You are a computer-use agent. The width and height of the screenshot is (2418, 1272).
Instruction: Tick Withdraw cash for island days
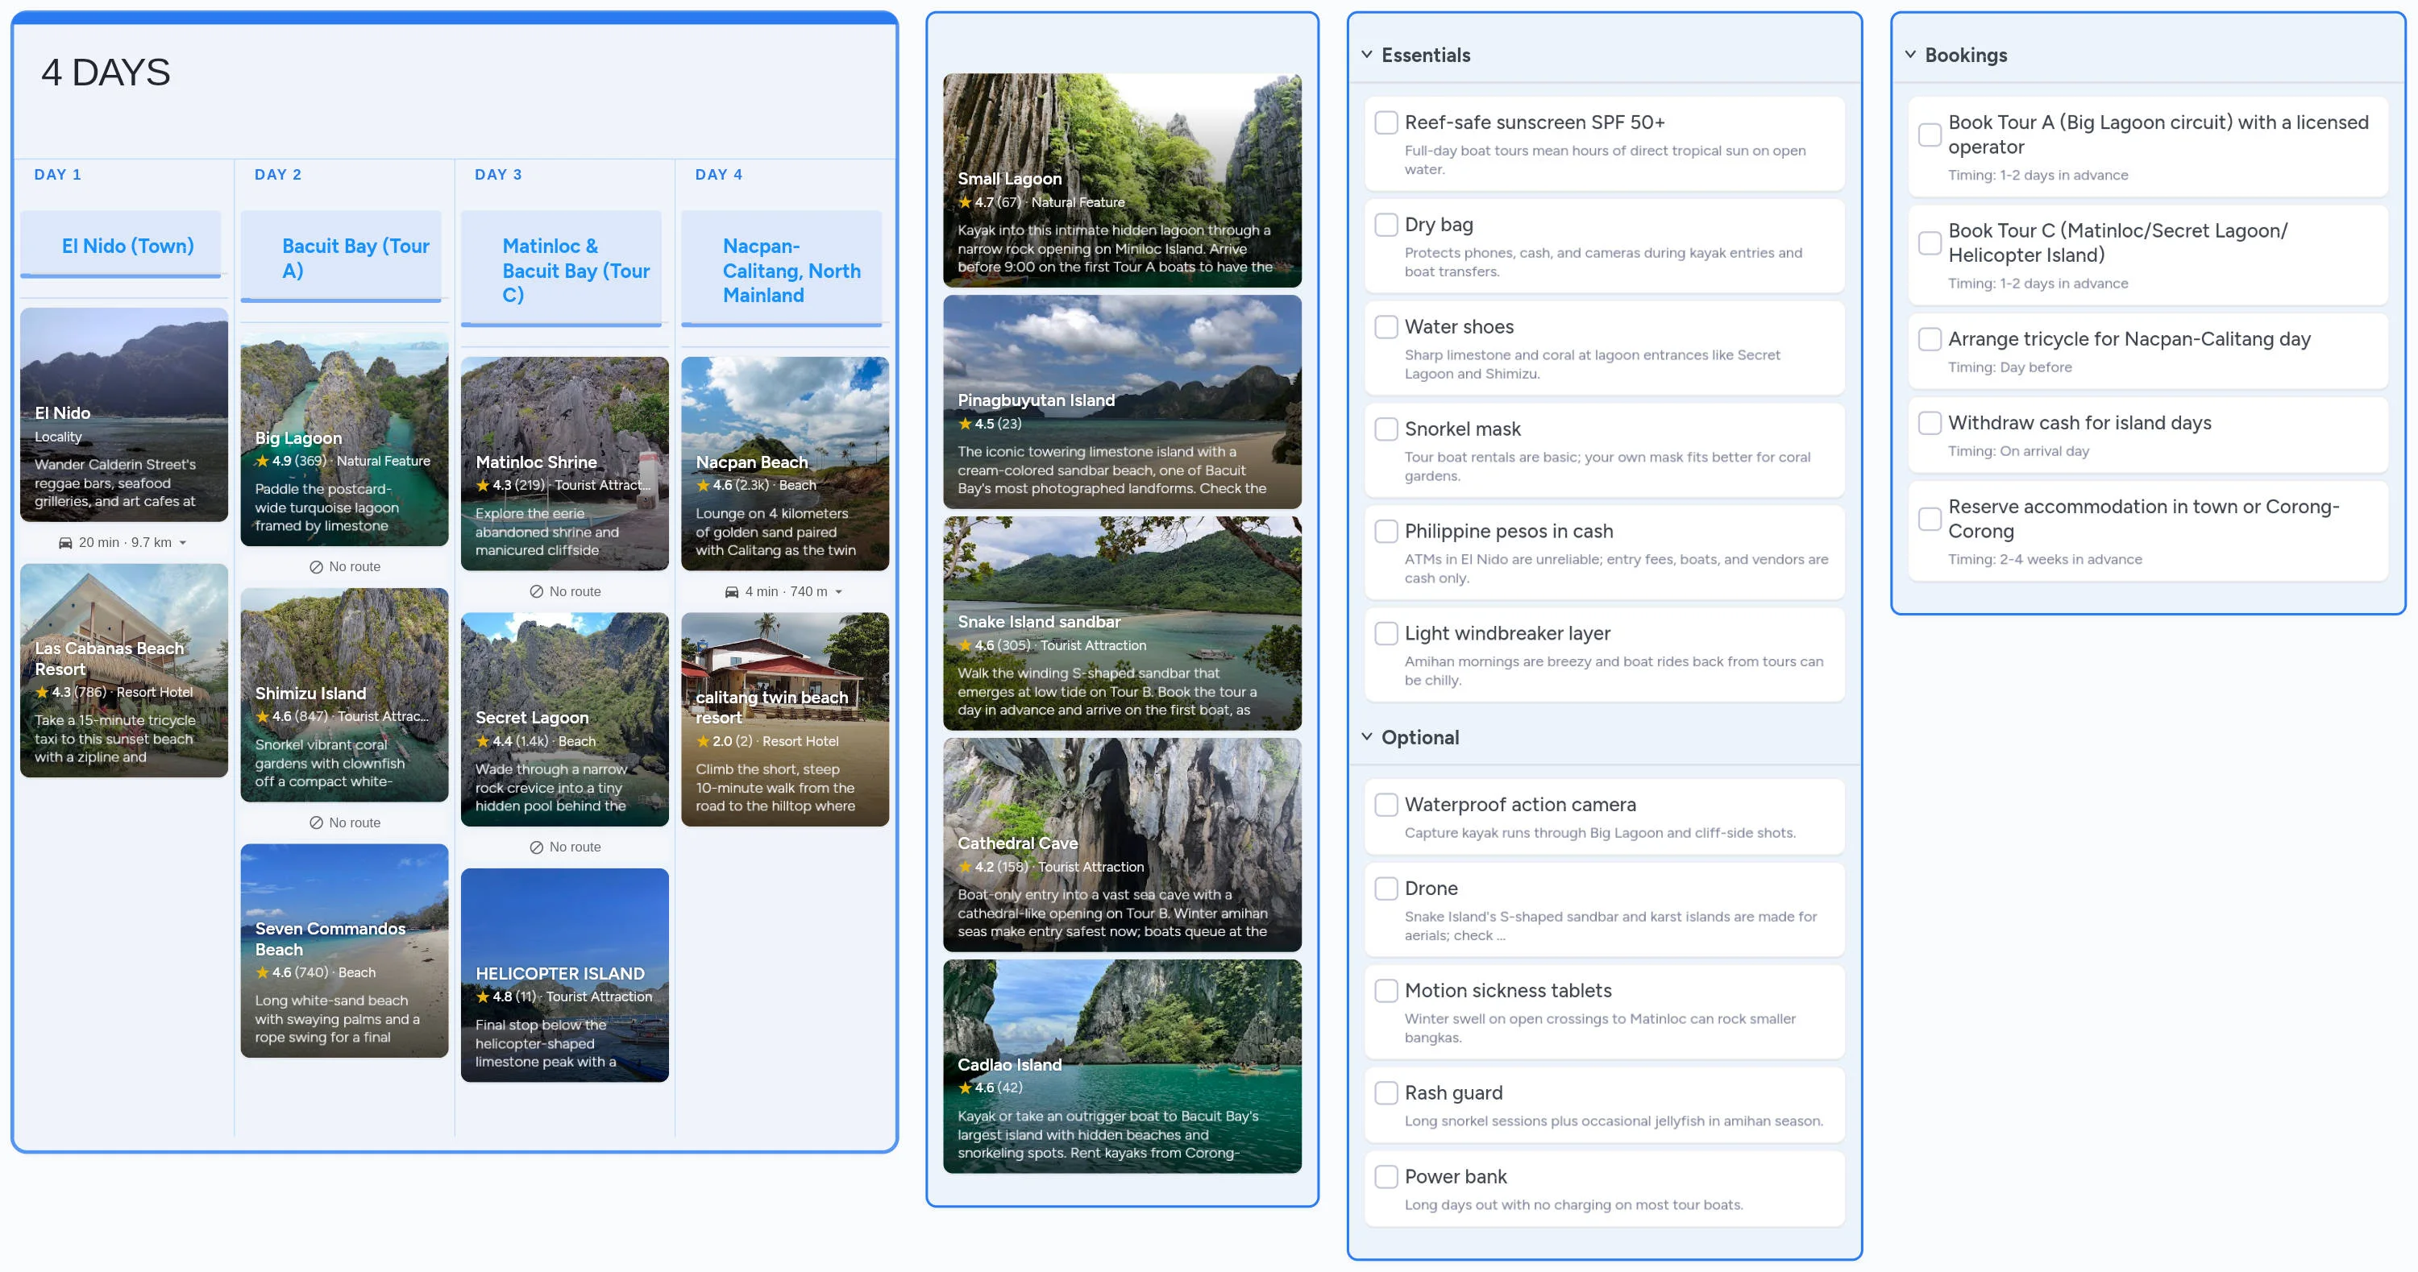pos(1930,423)
